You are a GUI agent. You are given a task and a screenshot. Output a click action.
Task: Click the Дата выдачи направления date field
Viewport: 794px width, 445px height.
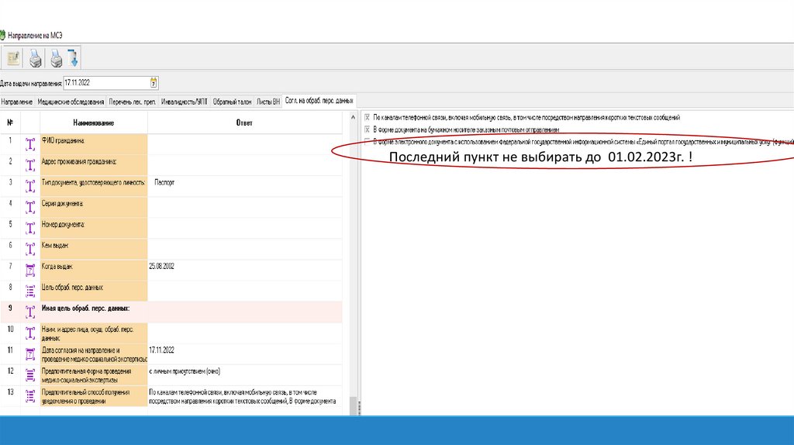105,82
